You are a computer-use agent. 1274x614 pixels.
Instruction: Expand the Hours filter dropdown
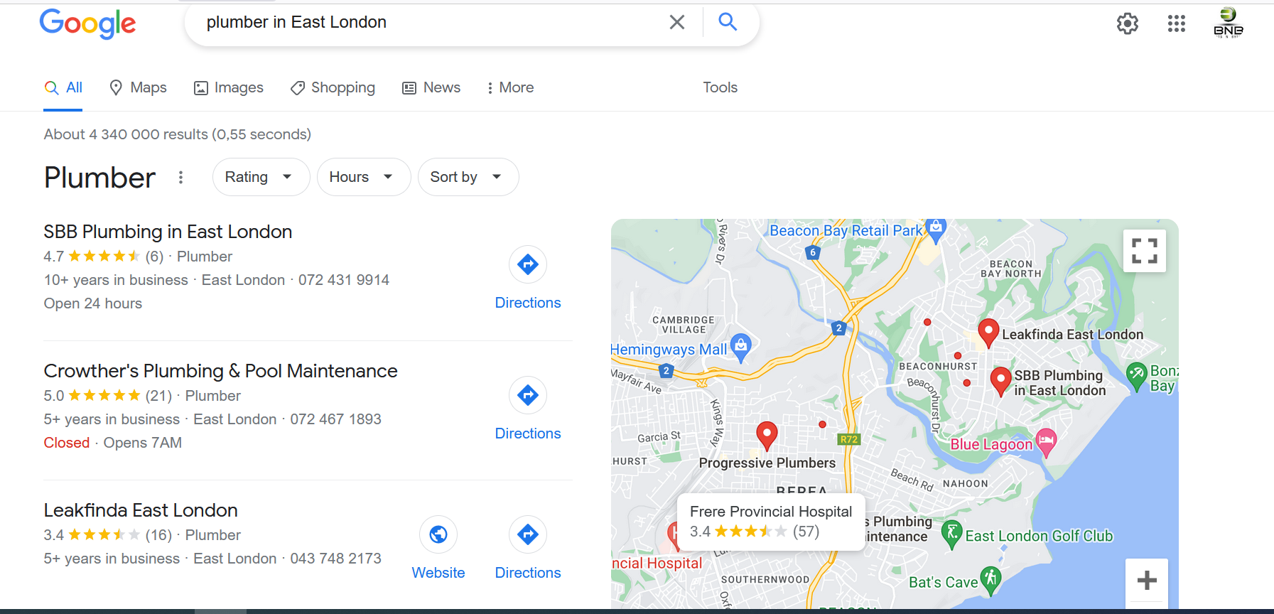tap(364, 177)
